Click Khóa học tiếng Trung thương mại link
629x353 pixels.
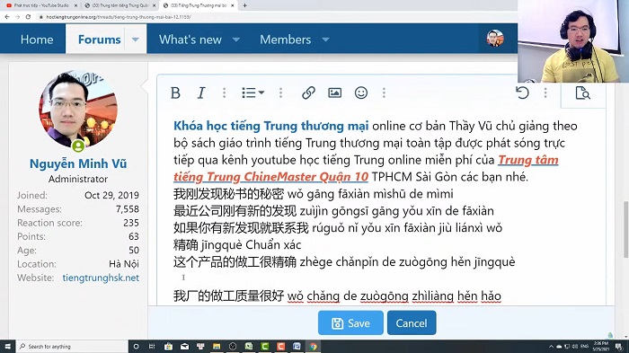pyautogui.click(x=271, y=126)
